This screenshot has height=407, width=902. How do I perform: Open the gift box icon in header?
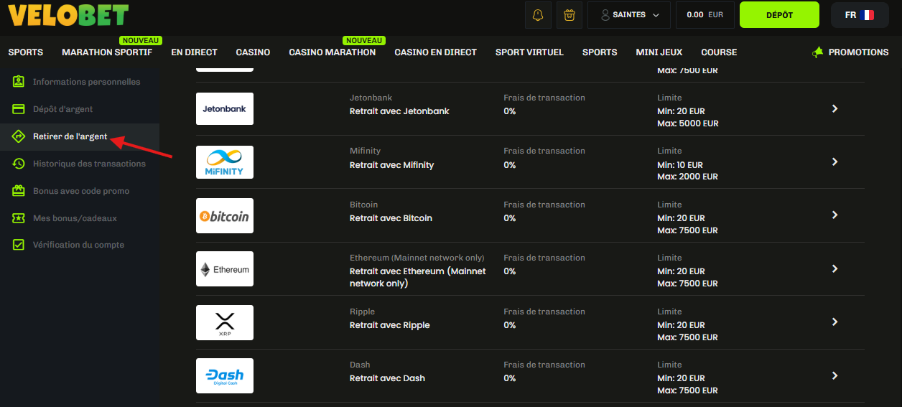569,15
